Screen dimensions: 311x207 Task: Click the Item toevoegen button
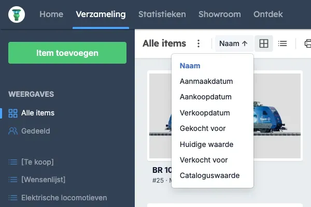(x=67, y=53)
